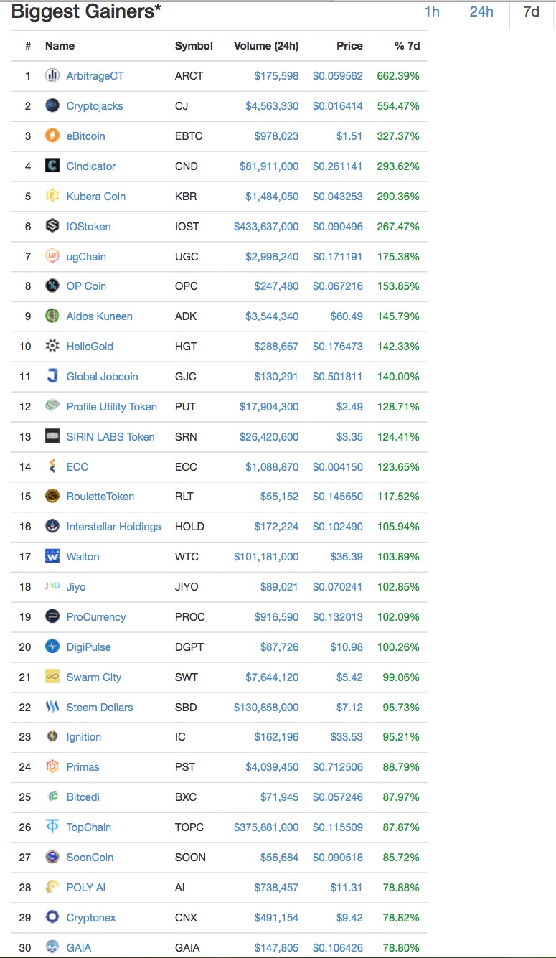The height and width of the screenshot is (958, 556).
Task: Open the ArbitrageCT coin link
Action: pos(95,75)
